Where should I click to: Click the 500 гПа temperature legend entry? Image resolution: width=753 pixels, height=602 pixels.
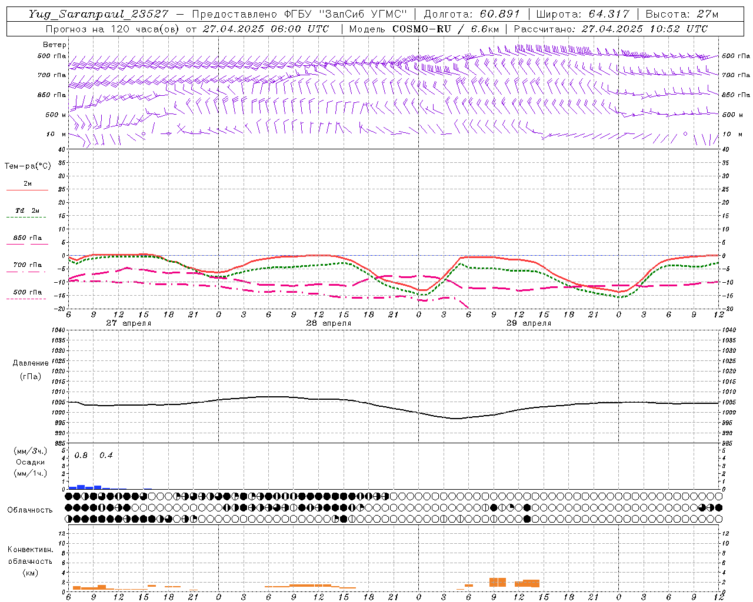pos(27,292)
